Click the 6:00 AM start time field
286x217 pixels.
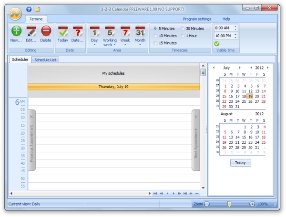[223, 28]
